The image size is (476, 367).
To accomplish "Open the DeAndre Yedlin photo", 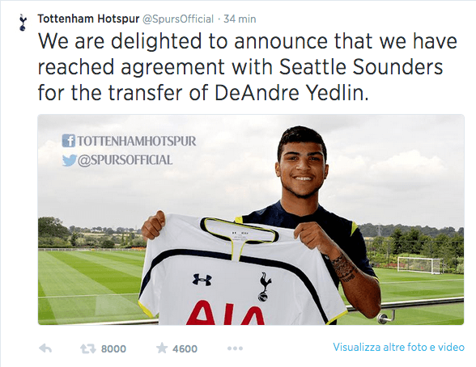I will point(251,220).
